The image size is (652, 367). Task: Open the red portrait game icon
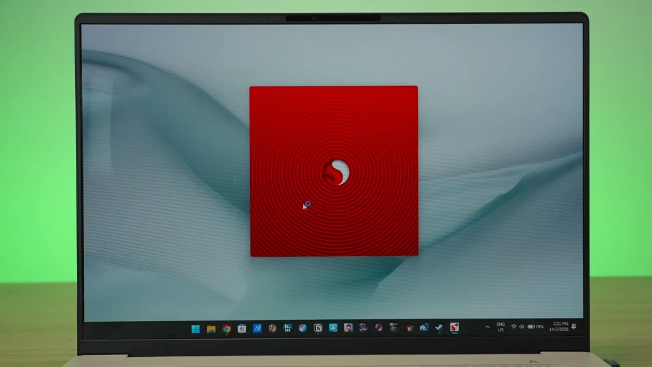(348, 327)
